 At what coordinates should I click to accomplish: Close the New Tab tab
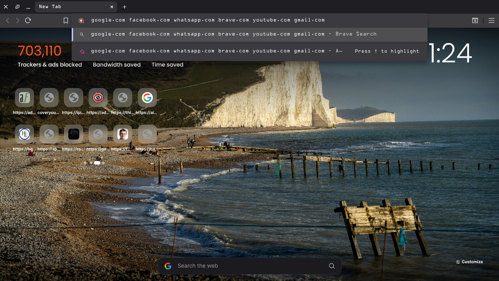(112, 7)
